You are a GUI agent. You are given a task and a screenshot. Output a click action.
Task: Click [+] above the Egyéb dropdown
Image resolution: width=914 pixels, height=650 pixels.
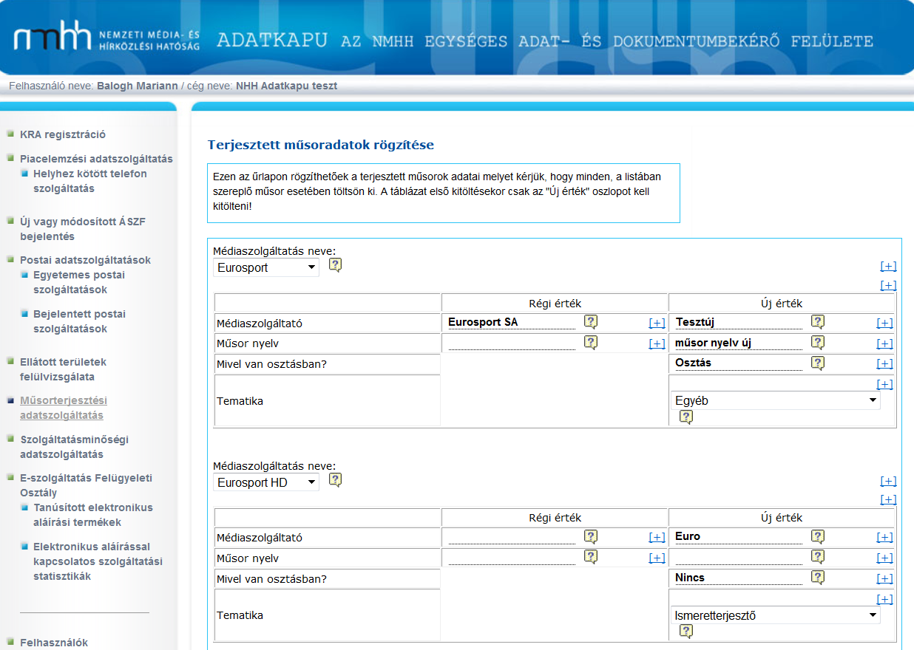[884, 384]
